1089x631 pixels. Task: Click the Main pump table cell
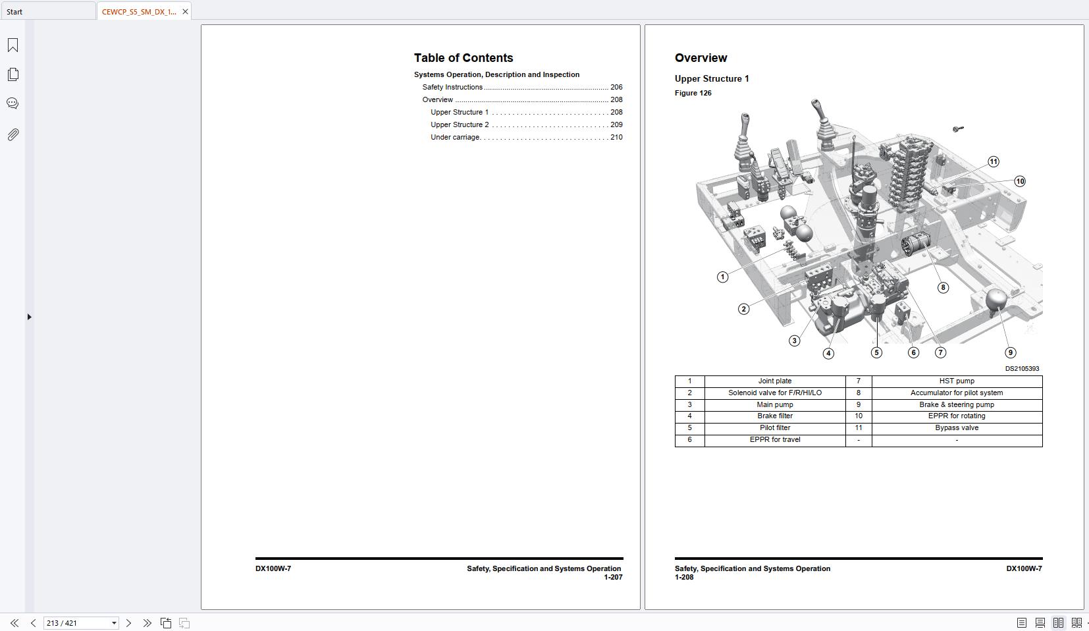pyautogui.click(x=775, y=405)
